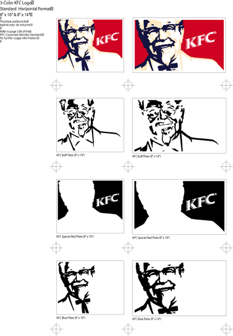Screen dimensions: 233x336
Task: Click white KFC lettering in the large red plate
Action: pyautogui.click(x=201, y=40)
